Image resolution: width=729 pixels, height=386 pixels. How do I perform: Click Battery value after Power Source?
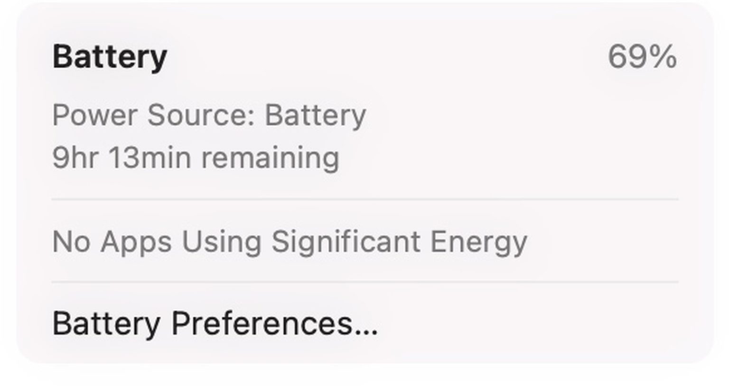tap(315, 115)
